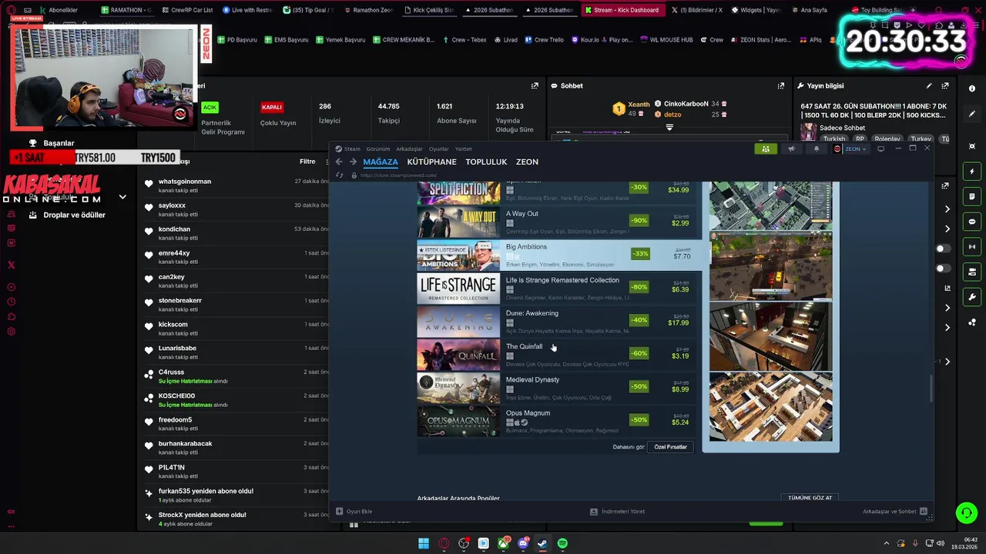Viewport: 986px width, 554px height.
Task: Open Spotify from Windows taskbar
Action: (x=562, y=543)
